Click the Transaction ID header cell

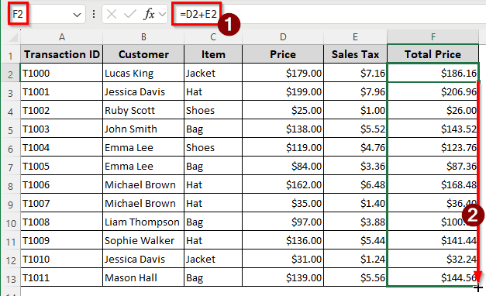click(62, 54)
